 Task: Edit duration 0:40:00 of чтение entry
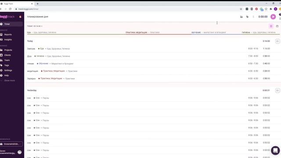[x=267, y=64]
